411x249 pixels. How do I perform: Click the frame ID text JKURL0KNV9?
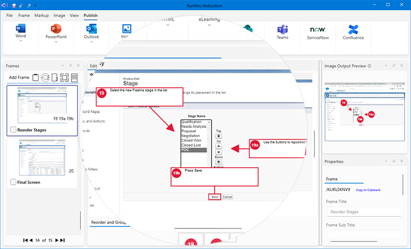click(338, 190)
